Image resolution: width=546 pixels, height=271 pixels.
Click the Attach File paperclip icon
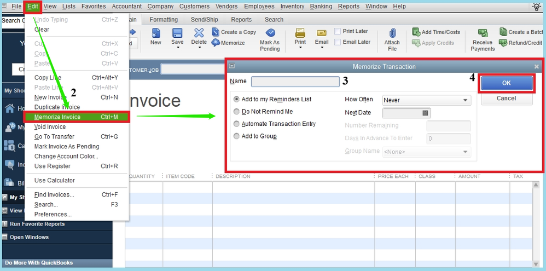[x=392, y=33]
